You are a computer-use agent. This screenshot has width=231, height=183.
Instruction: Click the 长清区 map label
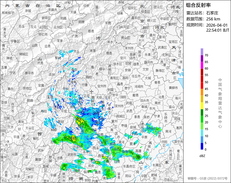157,165
